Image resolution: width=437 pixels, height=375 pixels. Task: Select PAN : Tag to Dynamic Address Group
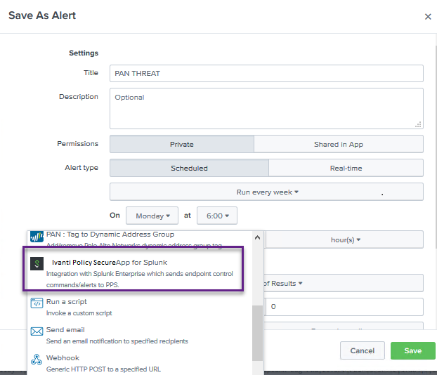coord(140,239)
